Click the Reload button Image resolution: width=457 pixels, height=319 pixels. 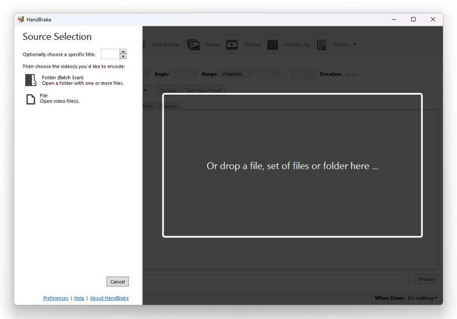168,90
